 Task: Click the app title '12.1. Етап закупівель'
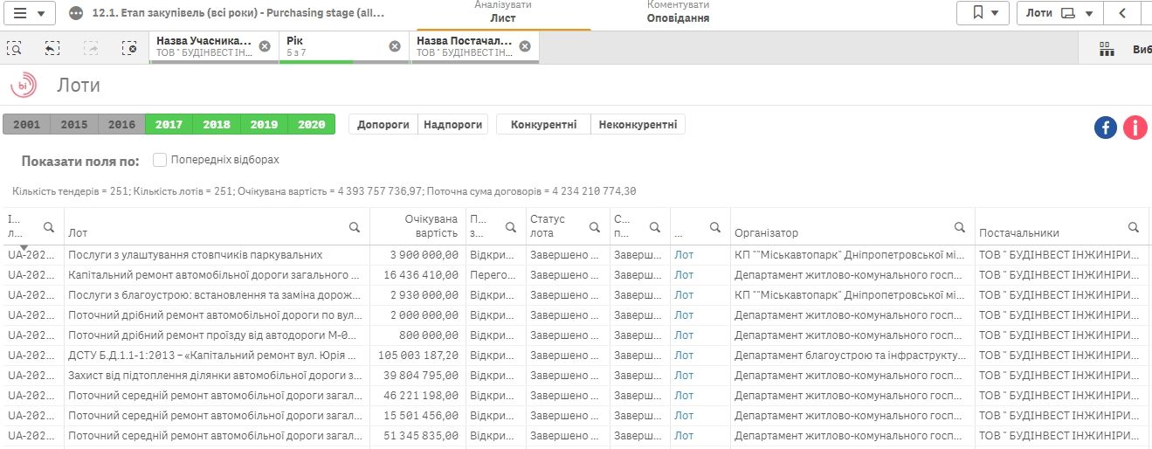[238, 13]
